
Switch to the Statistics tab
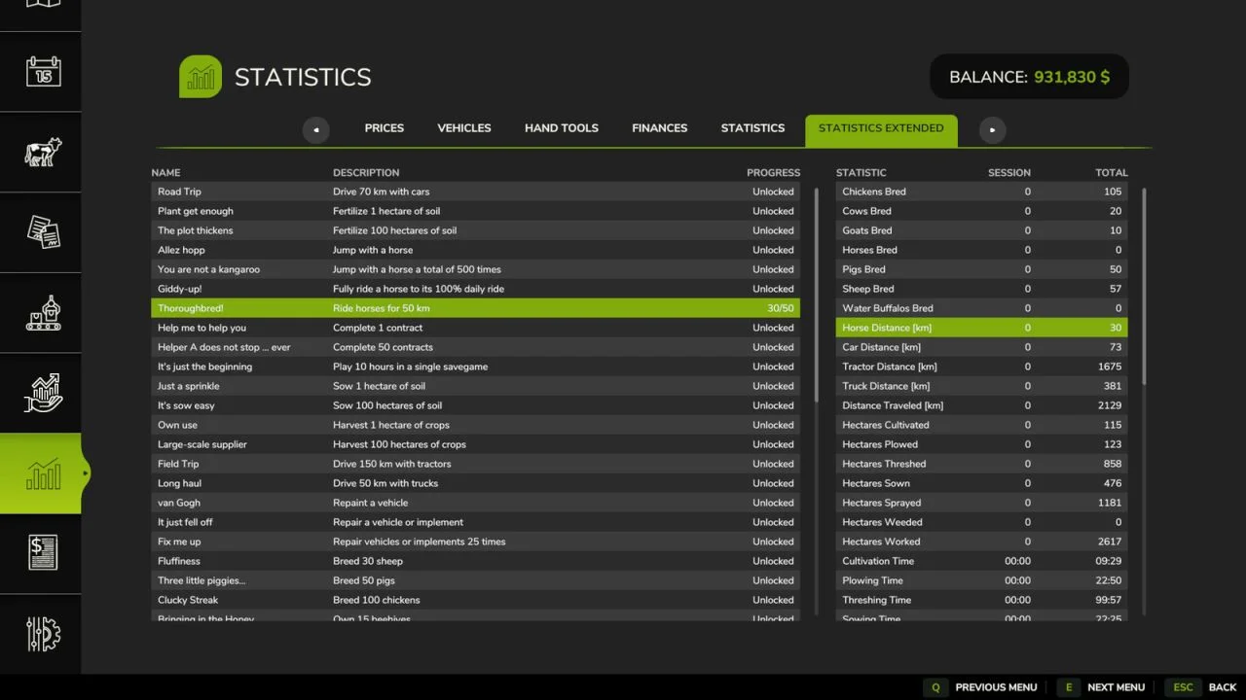[752, 128]
